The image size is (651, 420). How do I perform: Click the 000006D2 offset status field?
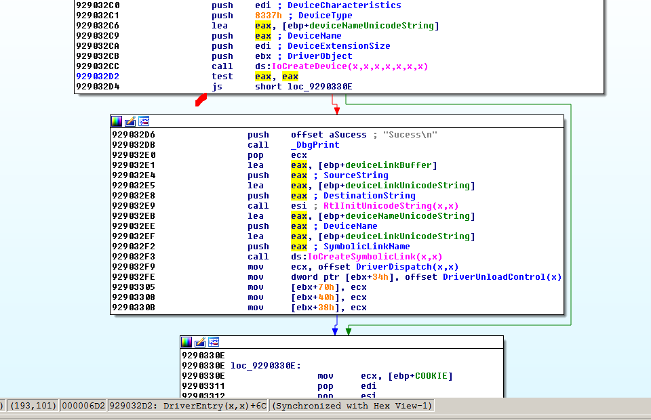coord(83,406)
